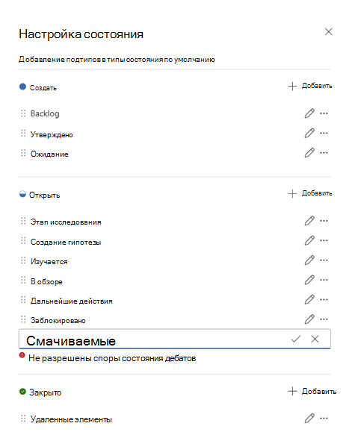The width and height of the screenshot is (349, 435).
Task: Edit the Backlog status with pencil icon
Action: [x=309, y=113]
